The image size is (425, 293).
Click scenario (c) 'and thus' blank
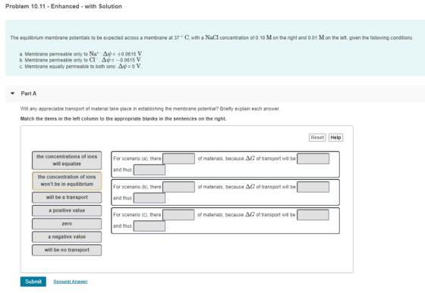coord(150,226)
